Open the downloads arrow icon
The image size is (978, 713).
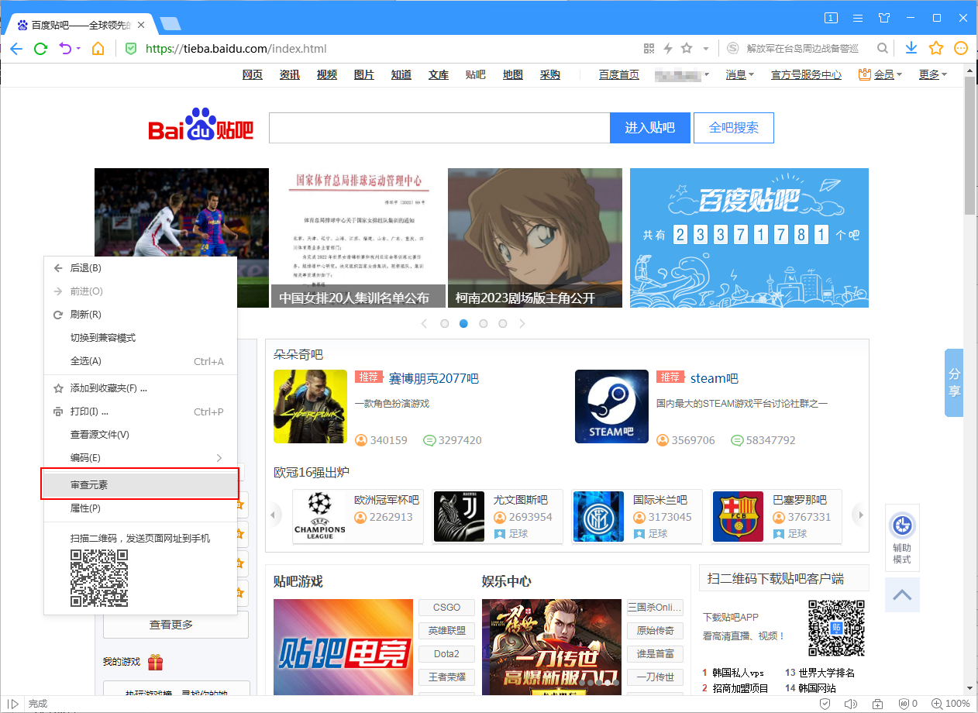point(911,48)
